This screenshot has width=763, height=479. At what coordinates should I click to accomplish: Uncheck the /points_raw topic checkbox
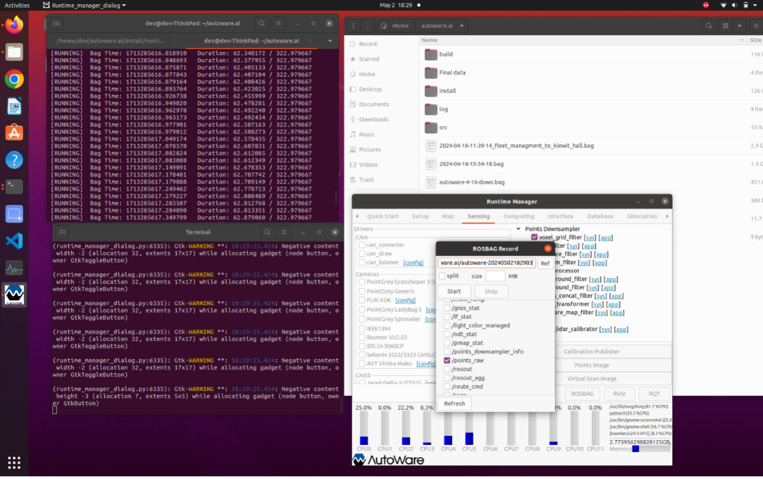(447, 361)
